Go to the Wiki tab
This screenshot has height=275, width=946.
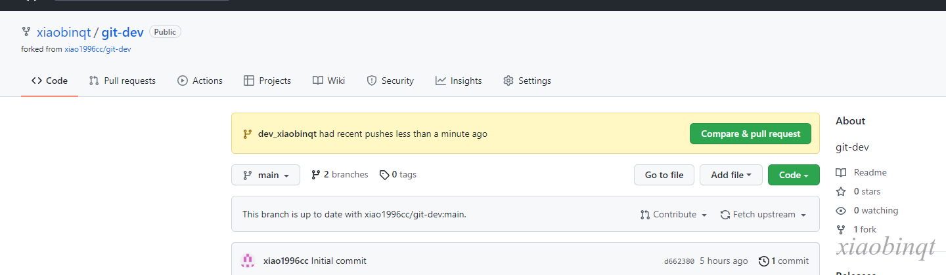[x=328, y=81]
